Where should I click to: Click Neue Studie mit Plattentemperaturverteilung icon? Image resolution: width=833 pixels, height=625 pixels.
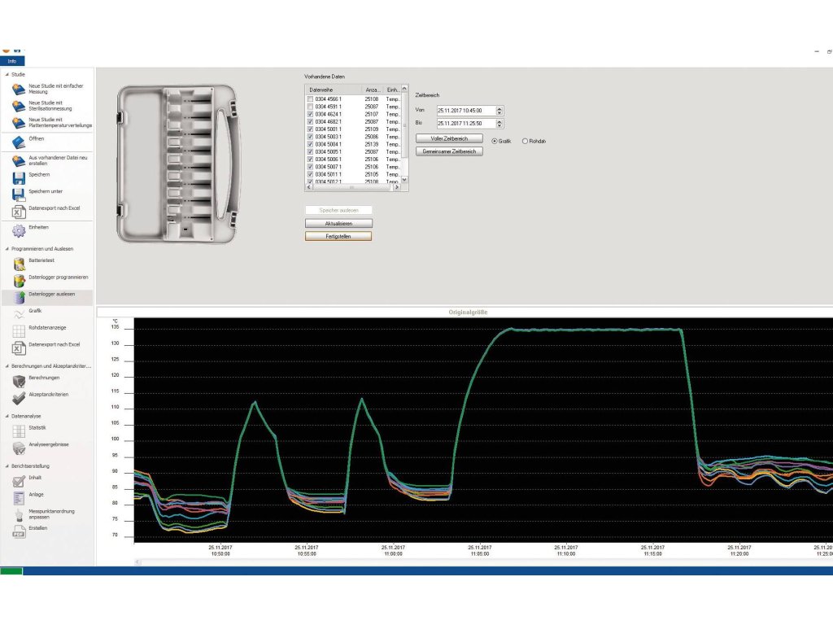coord(19,123)
